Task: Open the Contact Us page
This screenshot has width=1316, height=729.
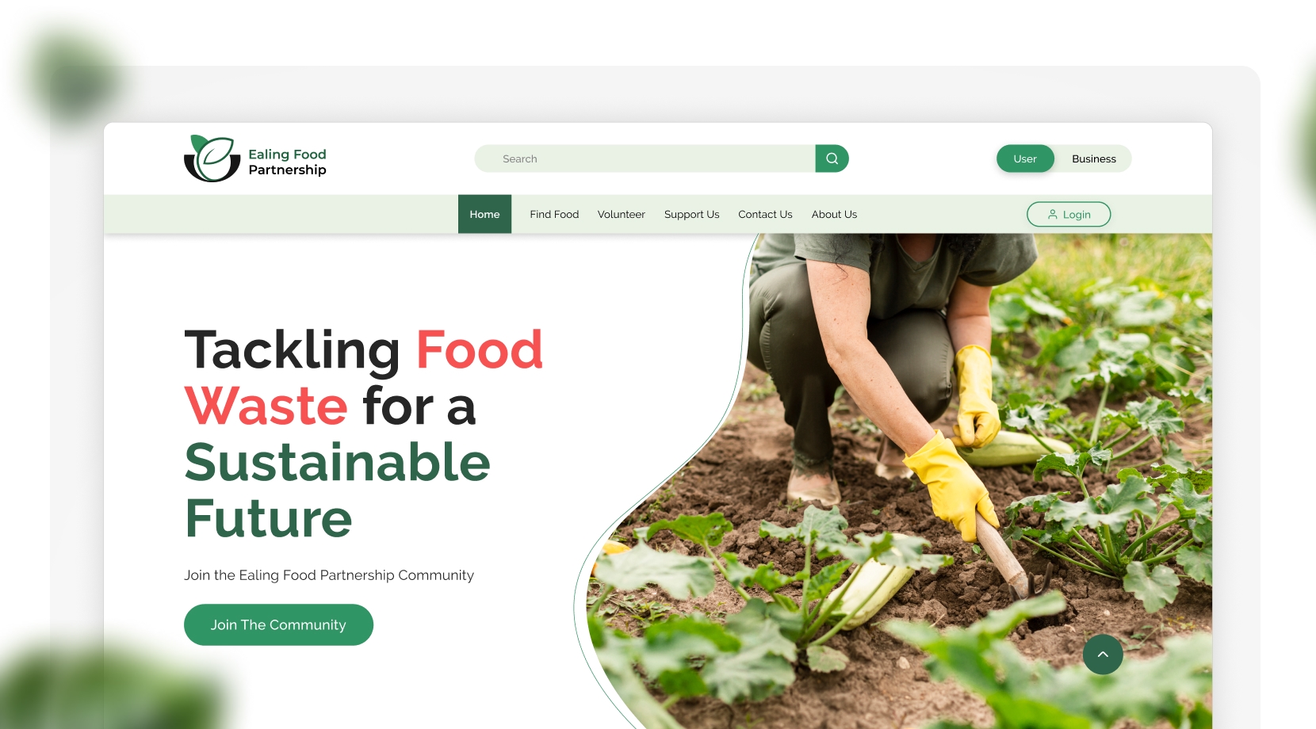Action: [765, 214]
